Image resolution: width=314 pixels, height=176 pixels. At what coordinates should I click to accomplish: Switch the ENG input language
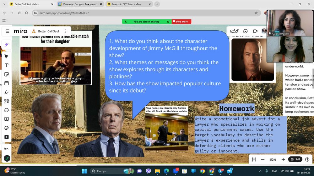pos(274,171)
